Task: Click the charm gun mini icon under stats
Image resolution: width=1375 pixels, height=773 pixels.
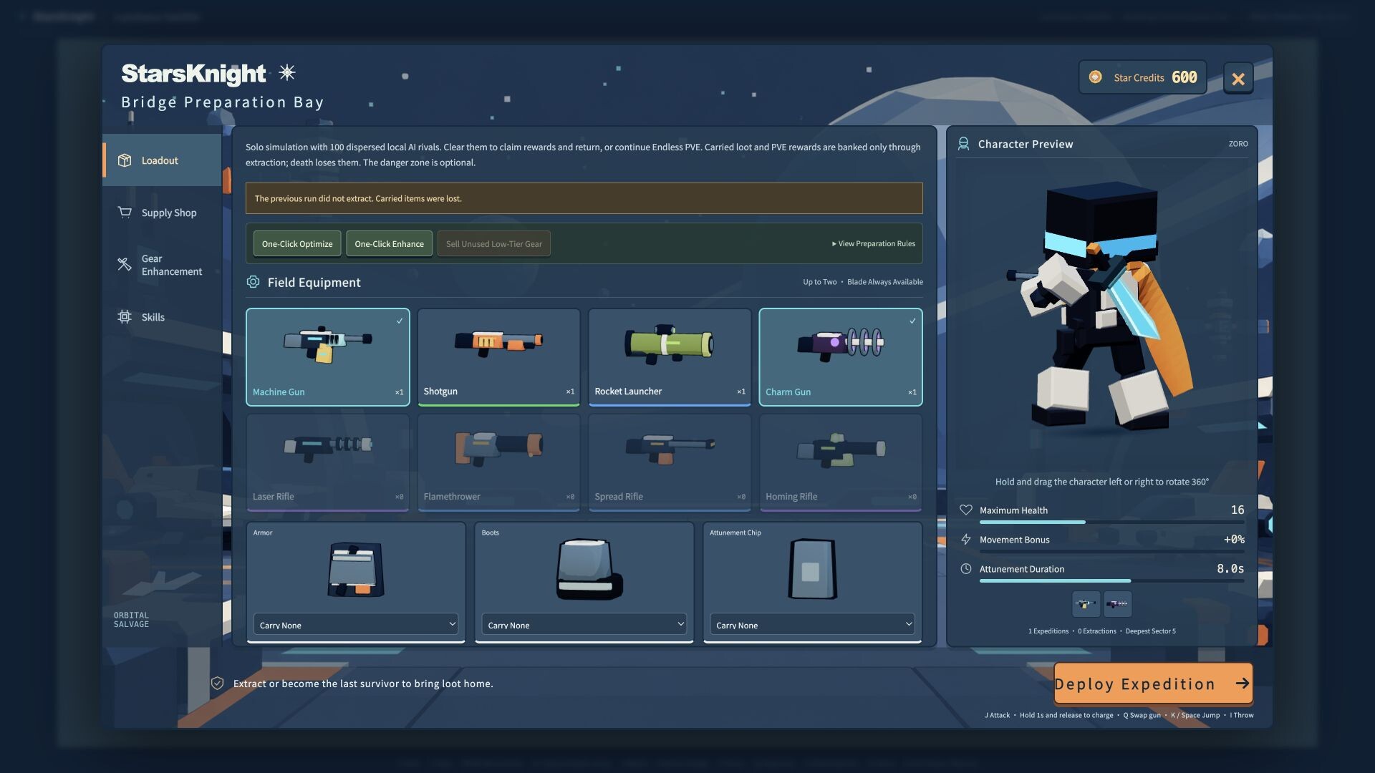Action: pyautogui.click(x=1117, y=604)
